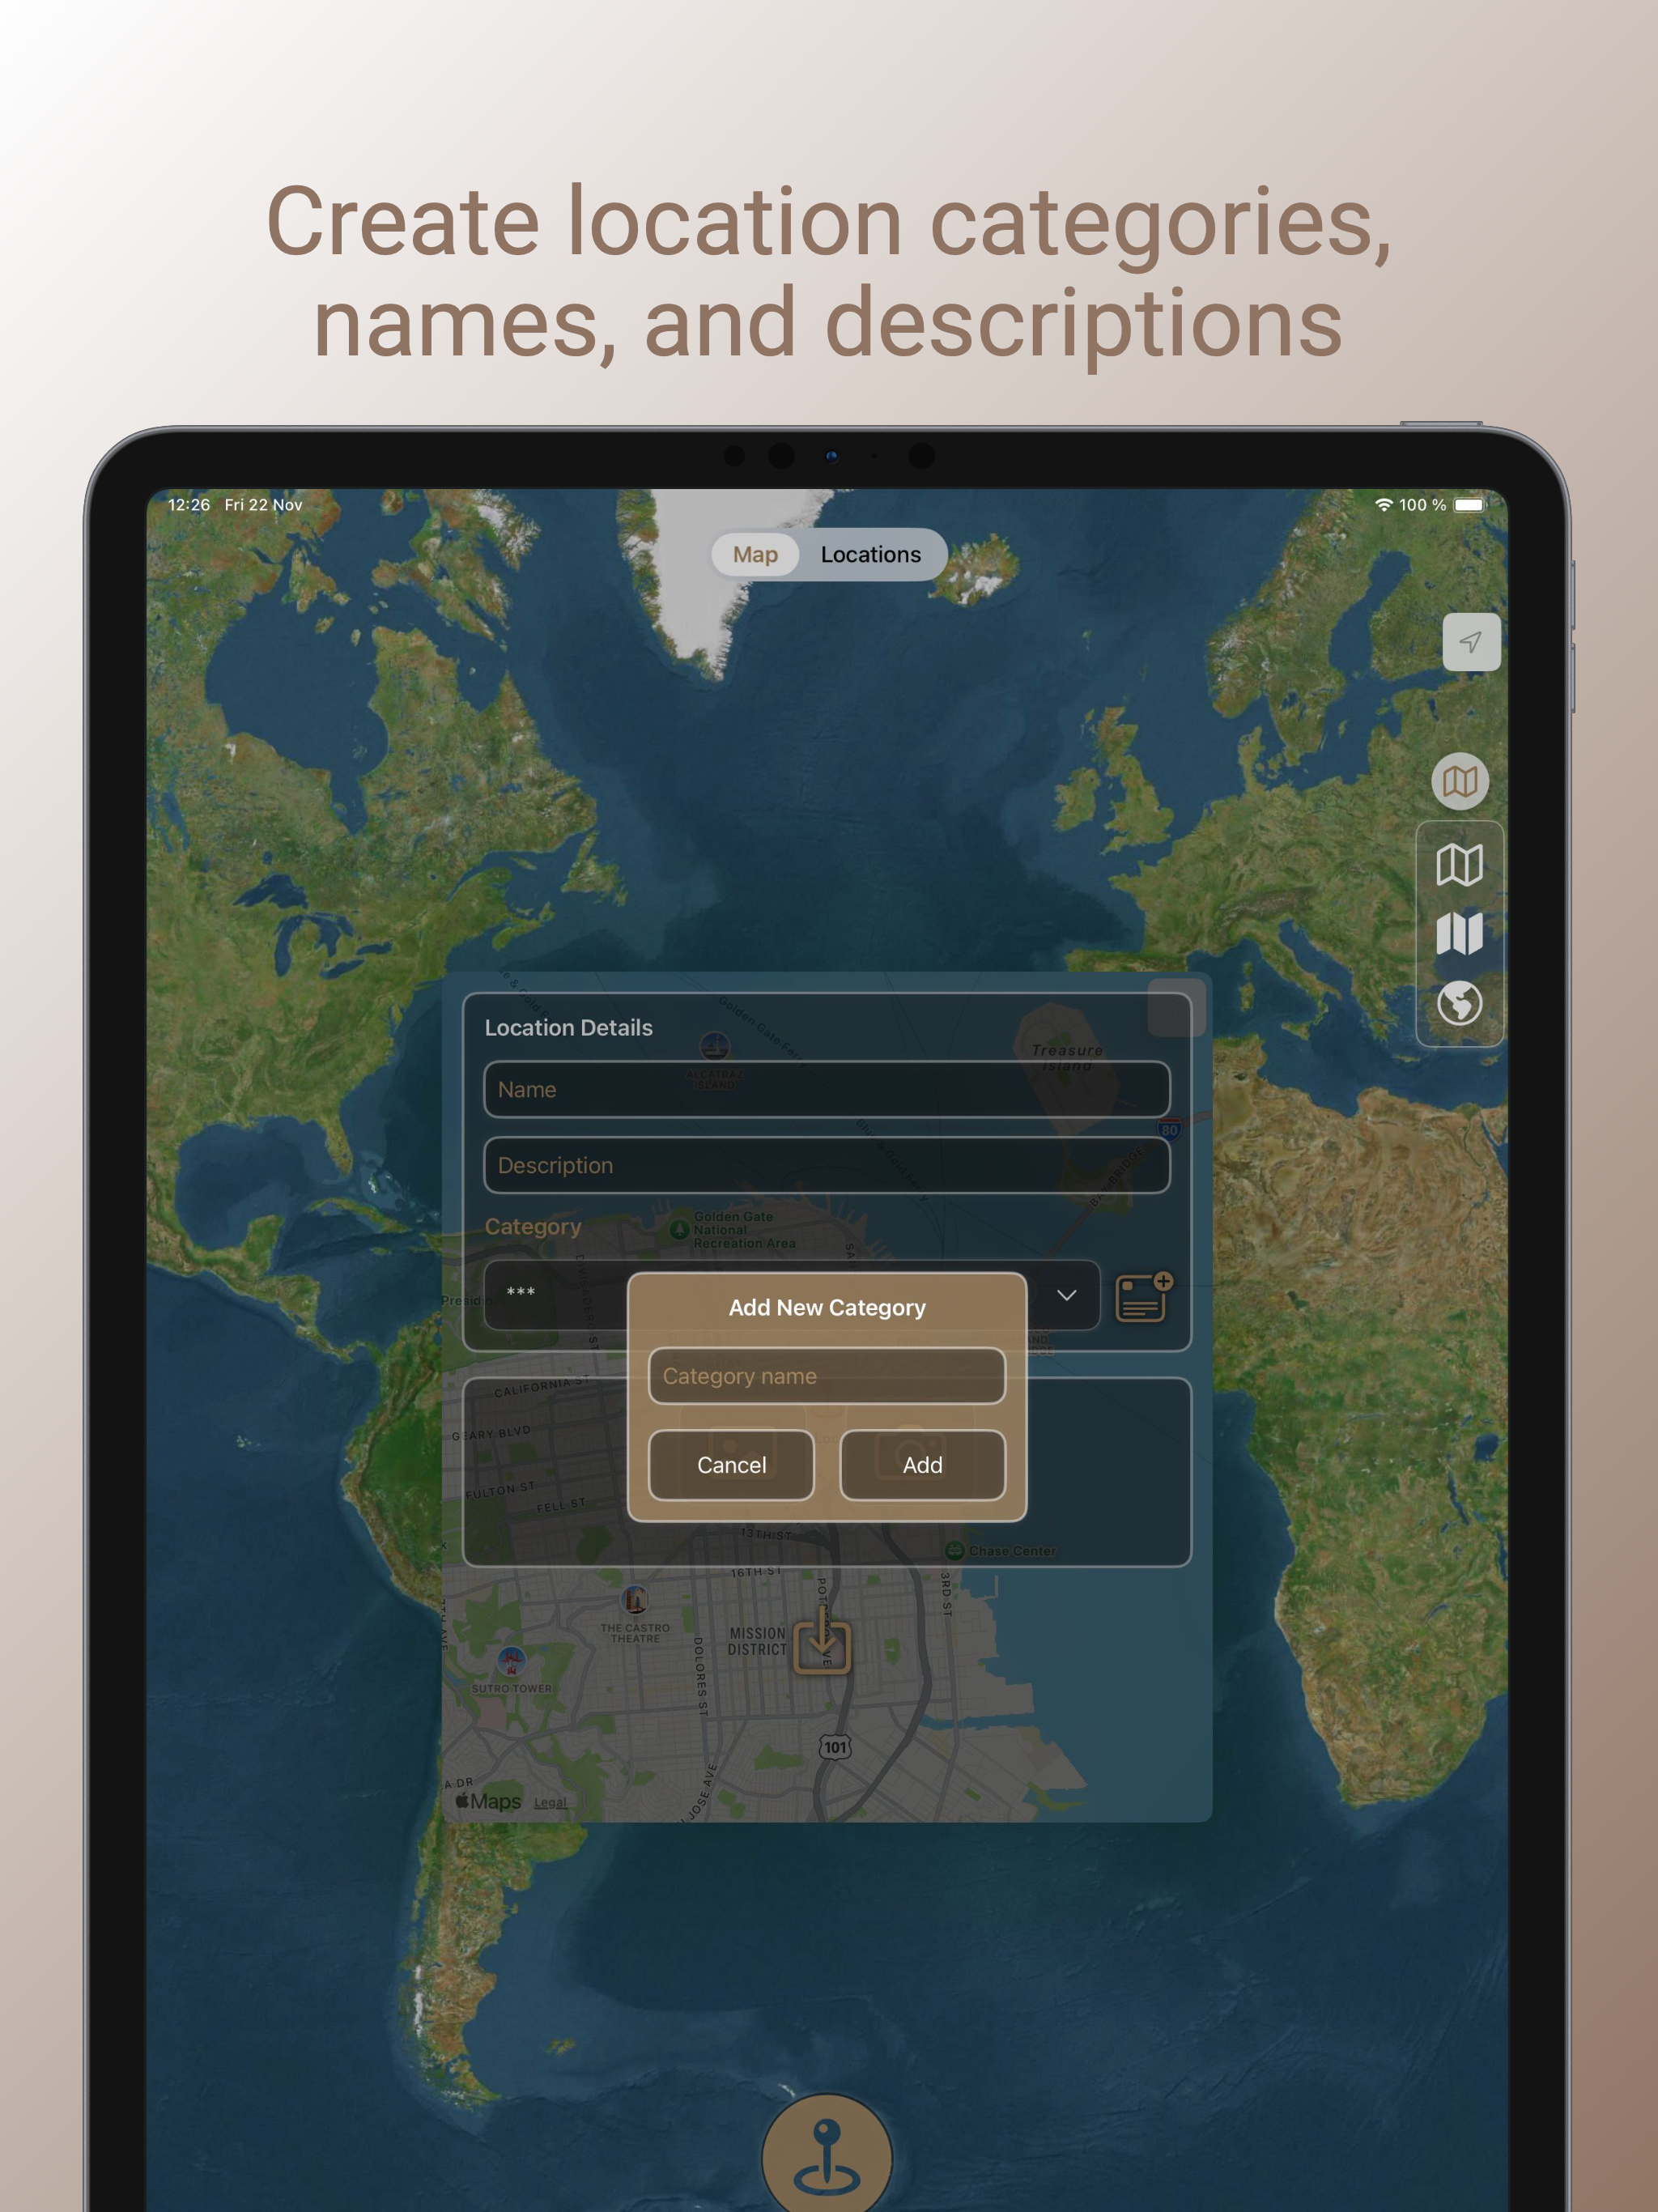
Task: Click the Description text field
Action: coord(827,1165)
